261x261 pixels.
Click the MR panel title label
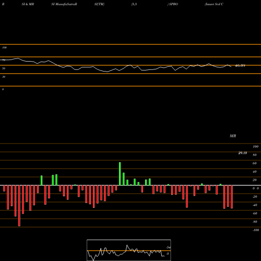[x=233, y=136]
